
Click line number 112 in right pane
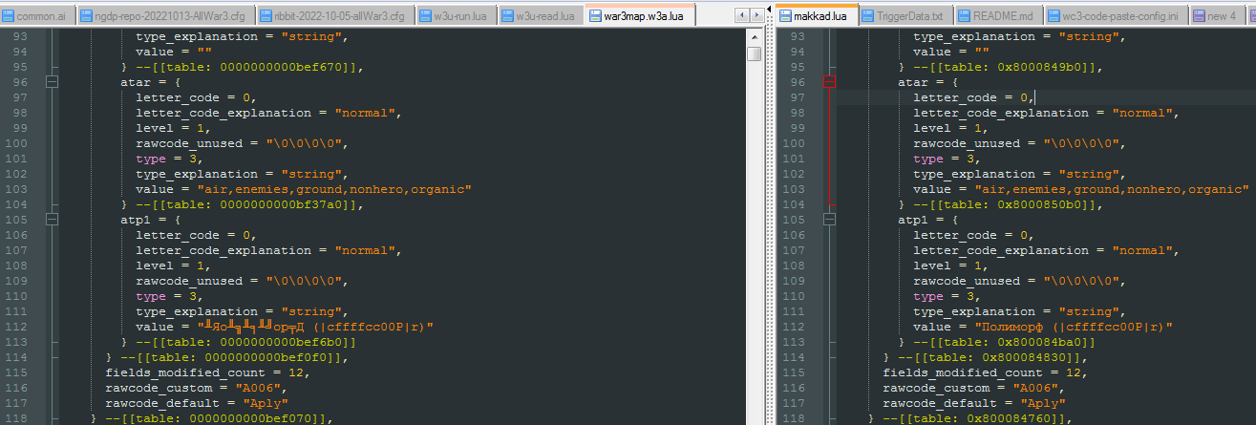(x=795, y=327)
